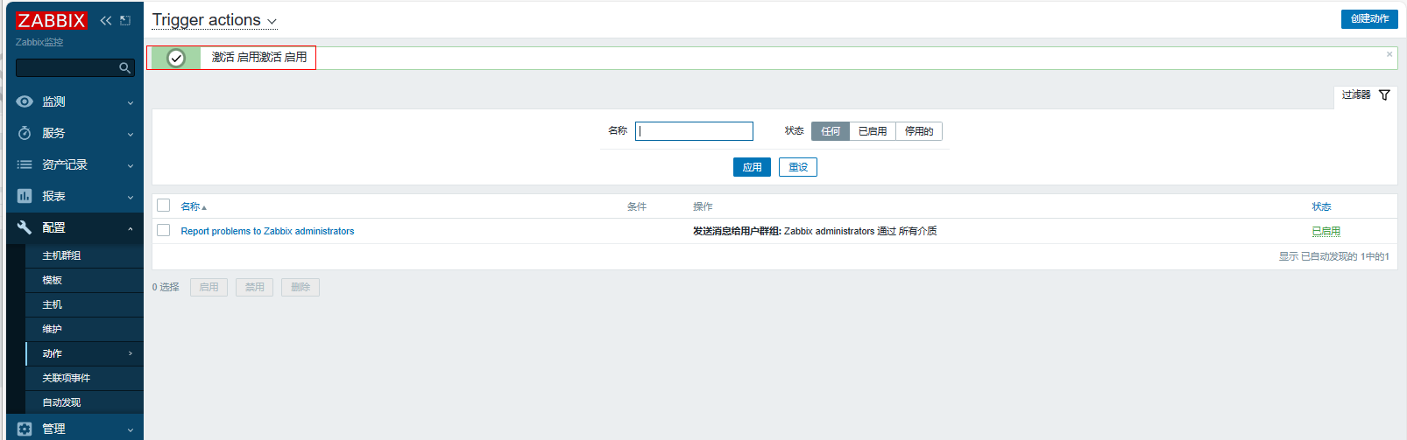1407x440 pixels.
Task: Open the 模板 templates menu item
Action: coord(53,280)
